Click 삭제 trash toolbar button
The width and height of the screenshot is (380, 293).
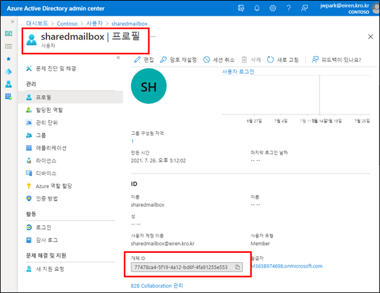251,60
